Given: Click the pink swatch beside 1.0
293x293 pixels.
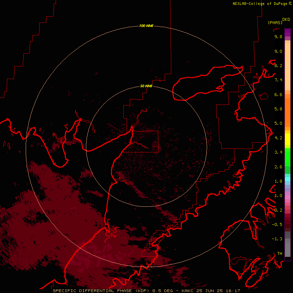Looking at the screenshot, I should 287,197.
